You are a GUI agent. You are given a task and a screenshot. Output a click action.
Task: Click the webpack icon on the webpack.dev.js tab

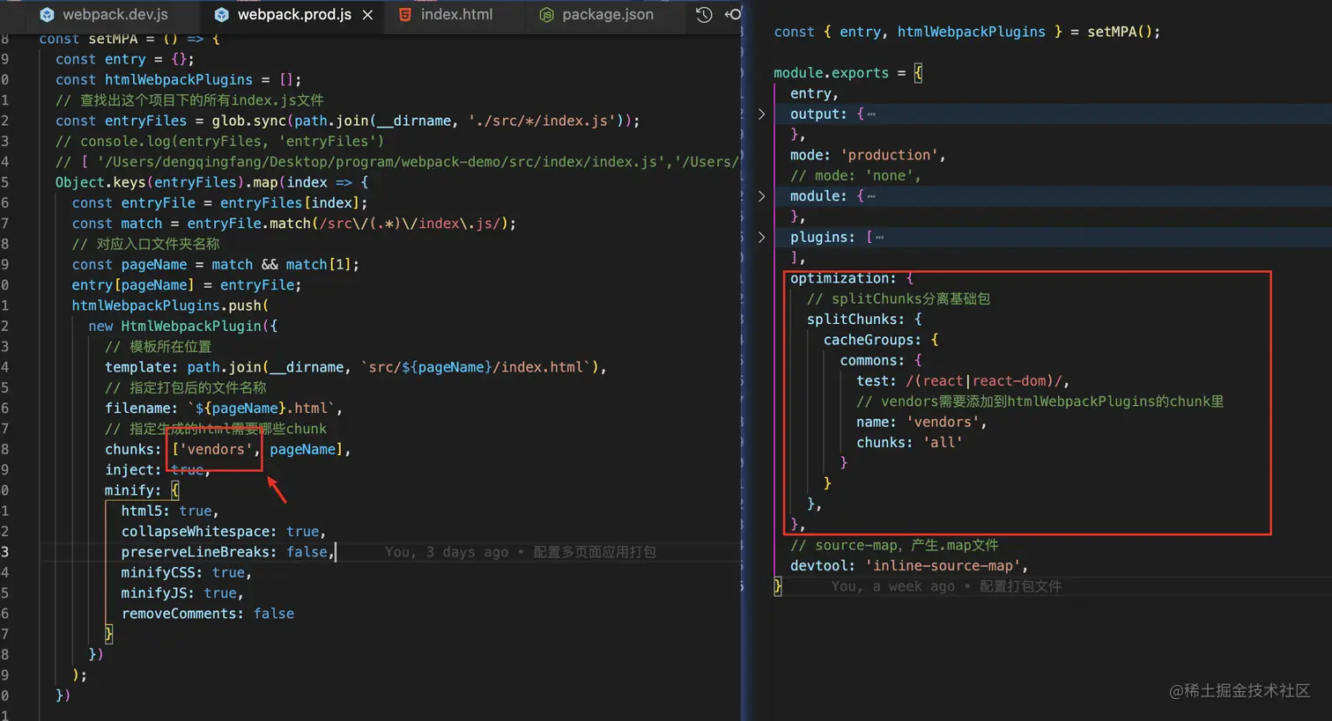[47, 14]
